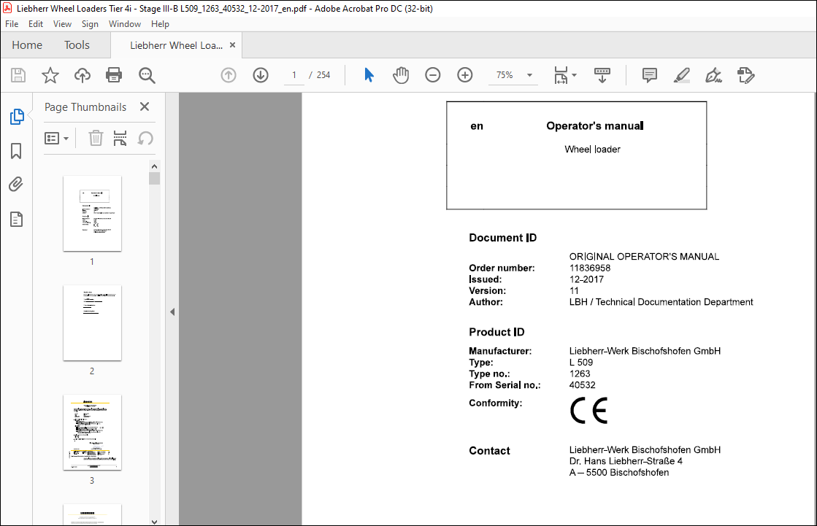The width and height of the screenshot is (817, 526).
Task: Open the 75% zoom level dropdown
Action: tap(529, 76)
